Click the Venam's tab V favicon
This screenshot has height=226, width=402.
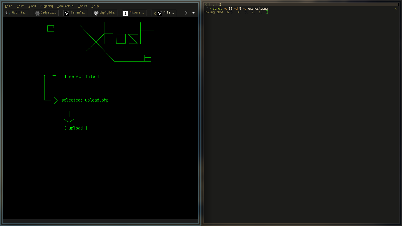(67, 13)
